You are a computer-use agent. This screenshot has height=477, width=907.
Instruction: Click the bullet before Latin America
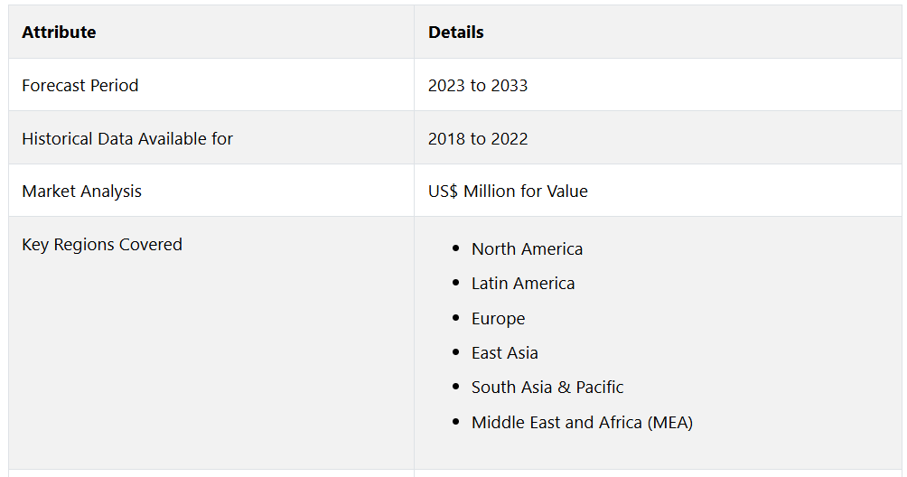pyautogui.click(x=456, y=283)
